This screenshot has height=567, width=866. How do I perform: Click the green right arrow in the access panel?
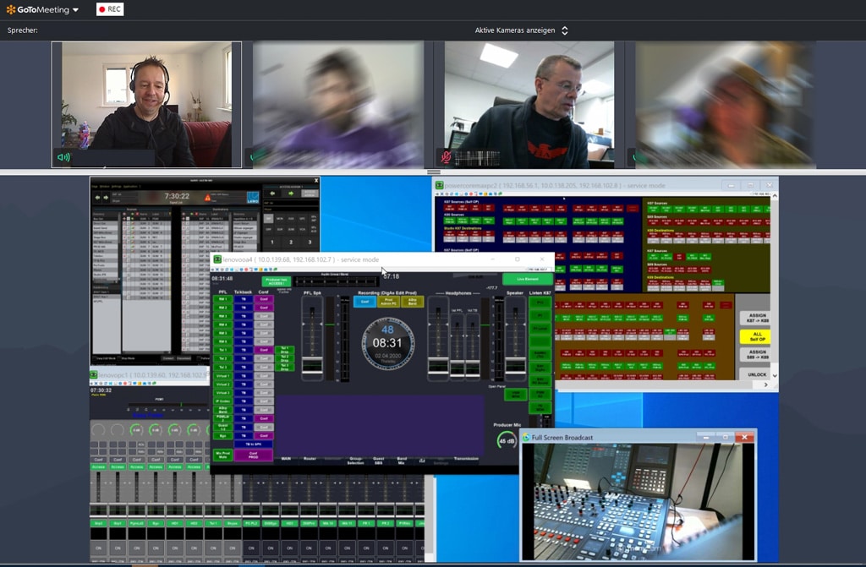pos(291,193)
